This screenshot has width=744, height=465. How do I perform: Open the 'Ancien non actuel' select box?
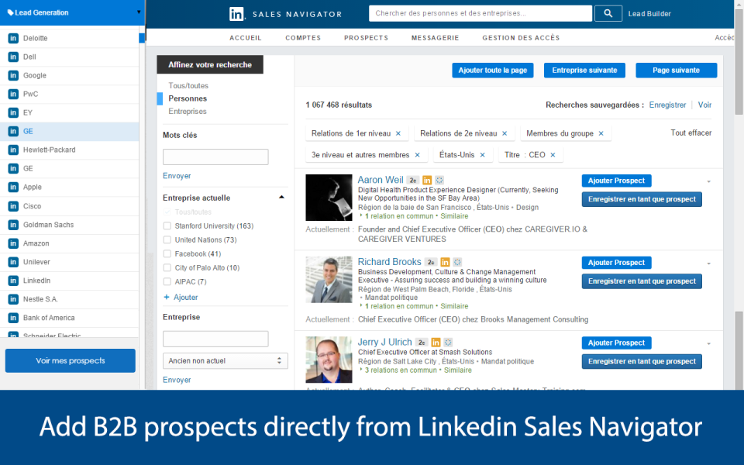coord(225,361)
